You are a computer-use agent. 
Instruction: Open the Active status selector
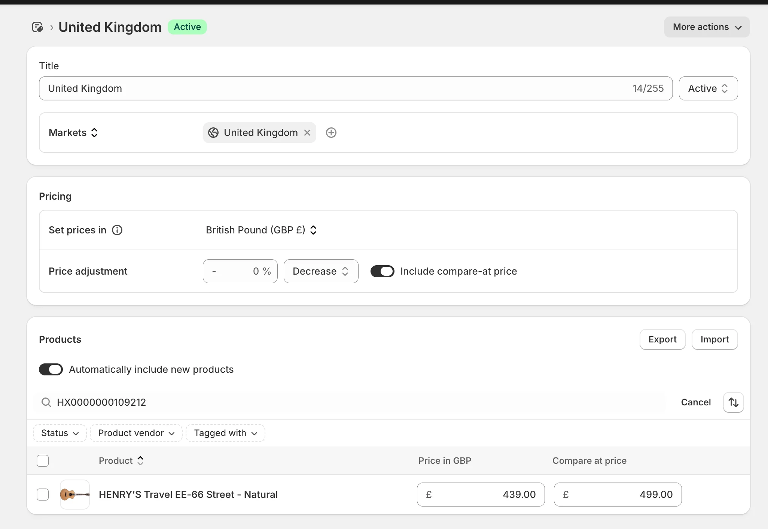point(708,88)
